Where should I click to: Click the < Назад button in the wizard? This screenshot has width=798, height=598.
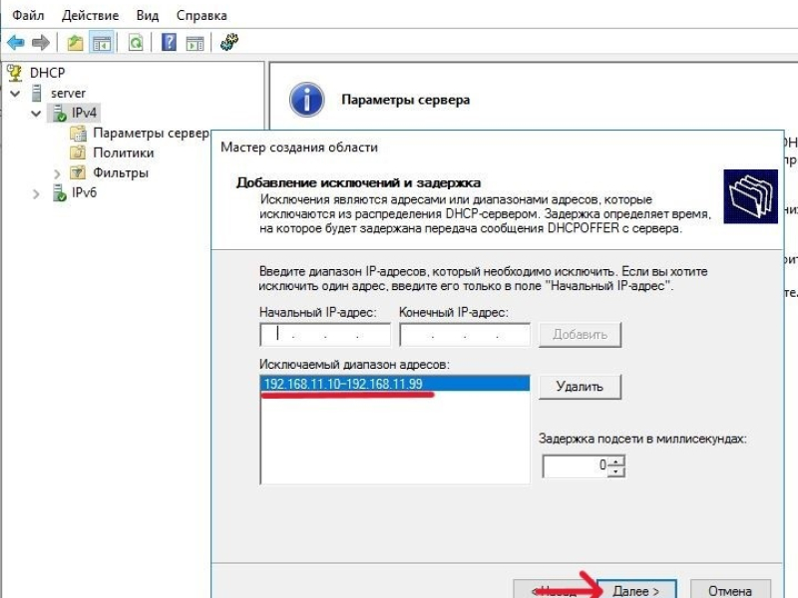click(x=555, y=590)
